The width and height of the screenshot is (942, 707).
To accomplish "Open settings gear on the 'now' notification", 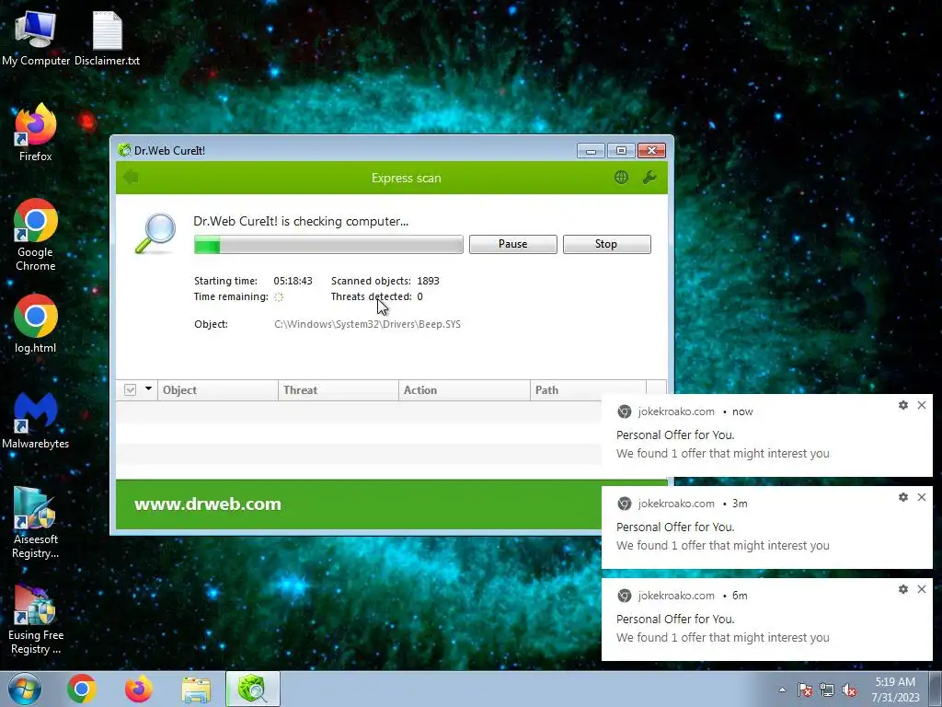I will (x=903, y=405).
